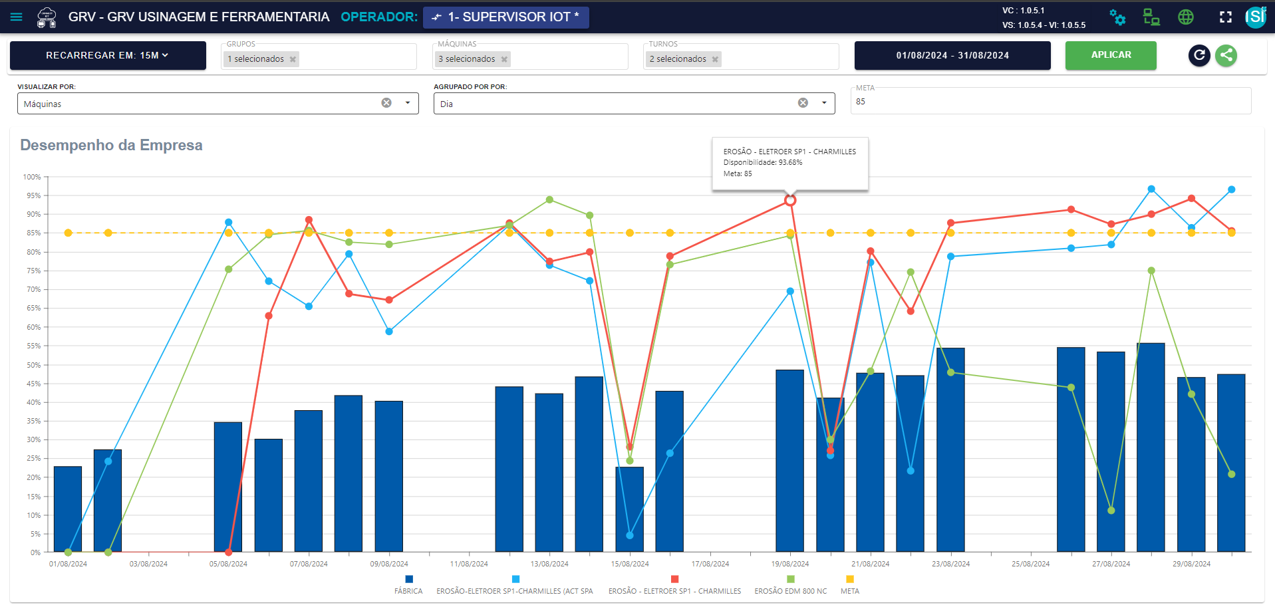Click the META value input field
Viewport: 1275px width, 605px height.
pyautogui.click(x=1051, y=101)
